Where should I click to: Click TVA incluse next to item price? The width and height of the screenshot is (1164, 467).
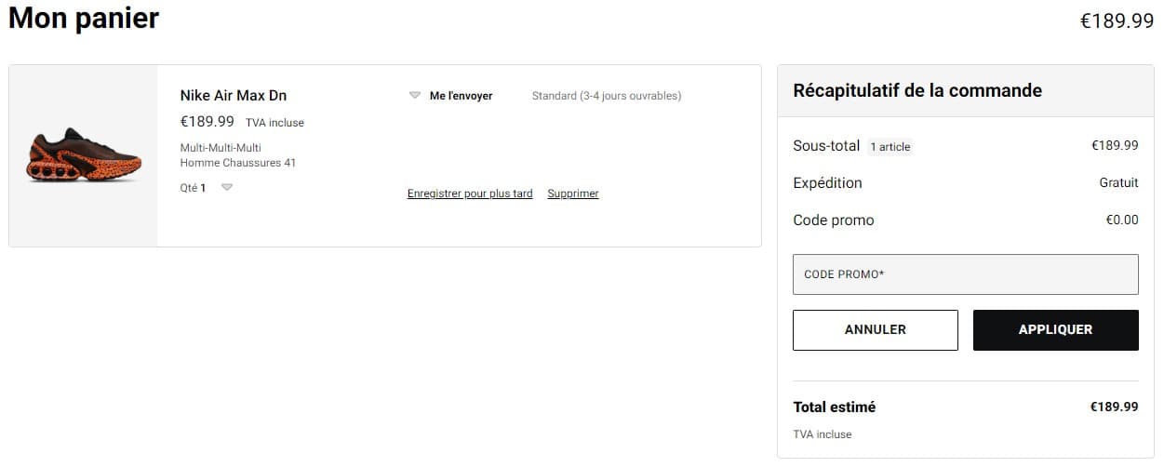(x=274, y=123)
